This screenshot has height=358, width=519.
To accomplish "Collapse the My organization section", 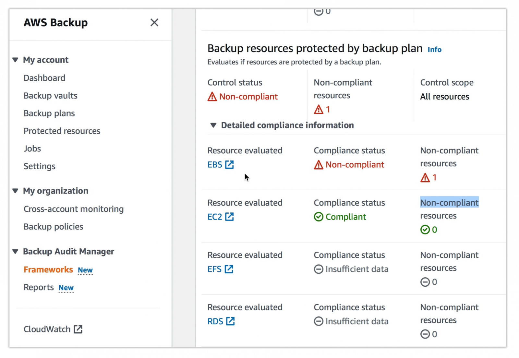I will (15, 191).
